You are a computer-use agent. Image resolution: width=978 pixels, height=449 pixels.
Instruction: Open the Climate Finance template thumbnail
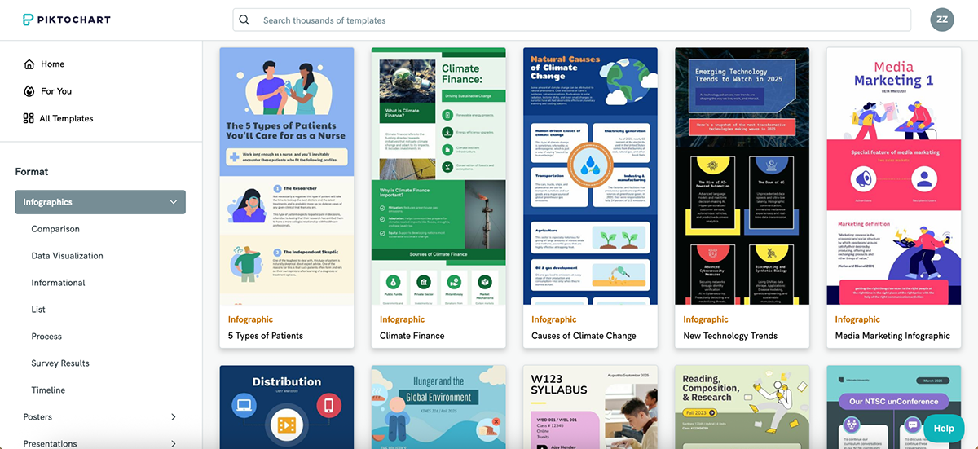tap(438, 176)
